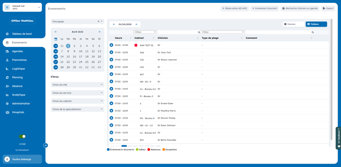Image resolution: width=341 pixels, height=167 pixels.
Task: Open the Planning menu item
Action: [x=17, y=77]
